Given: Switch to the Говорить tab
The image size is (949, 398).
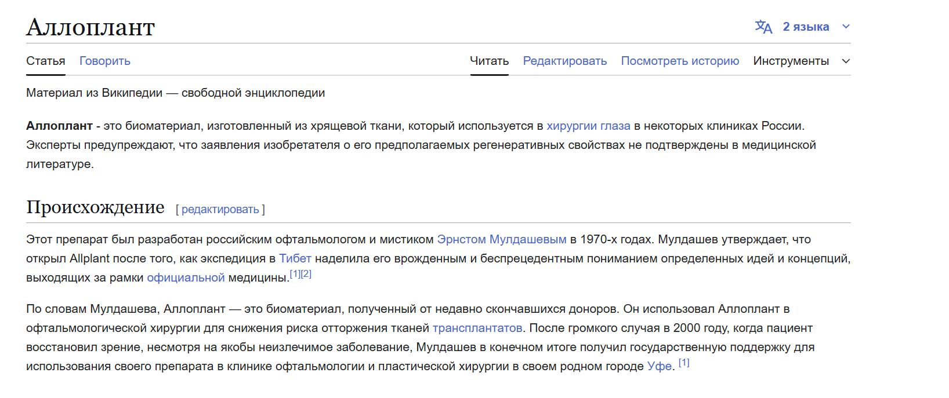Looking at the screenshot, I should (x=105, y=61).
